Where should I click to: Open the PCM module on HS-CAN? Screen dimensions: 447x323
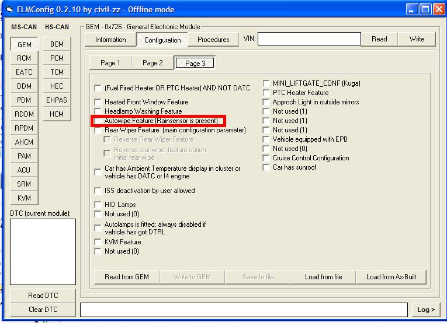57,58
